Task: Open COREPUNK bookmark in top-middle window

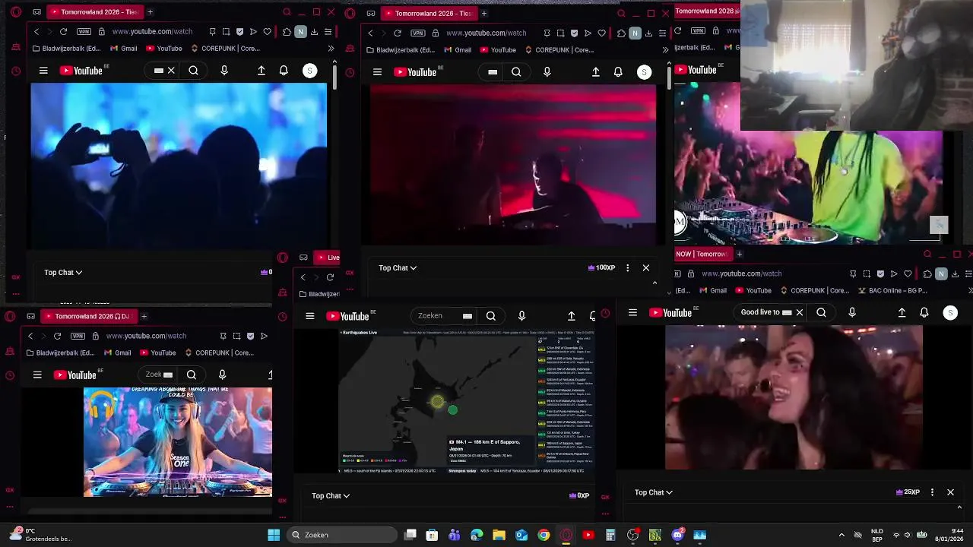Action: click(x=559, y=50)
